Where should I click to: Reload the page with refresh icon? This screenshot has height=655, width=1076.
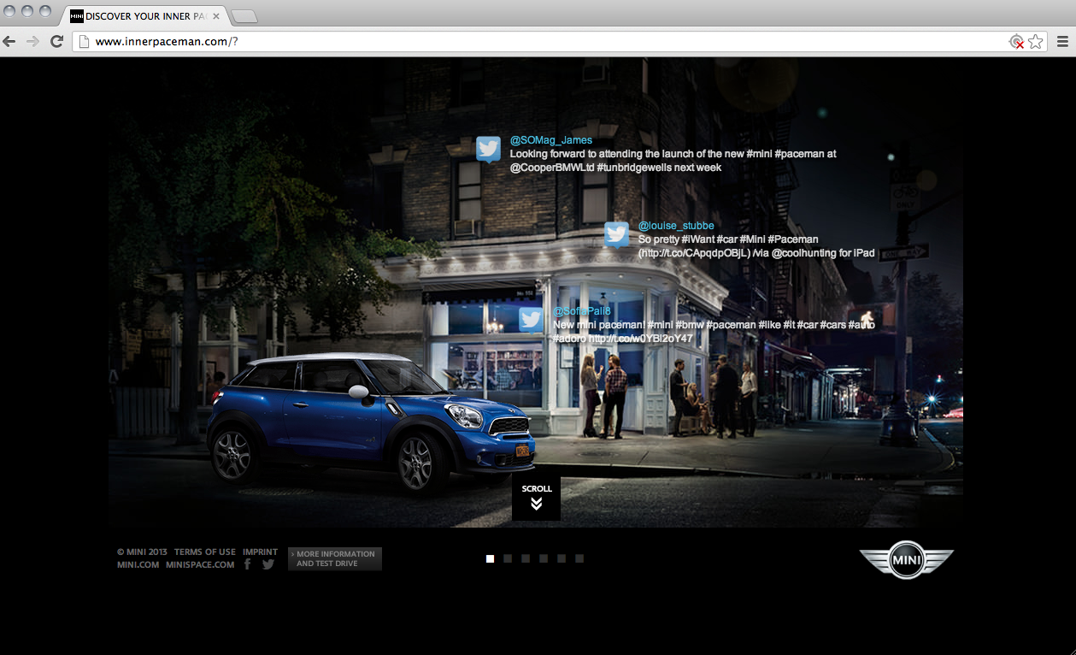point(56,41)
